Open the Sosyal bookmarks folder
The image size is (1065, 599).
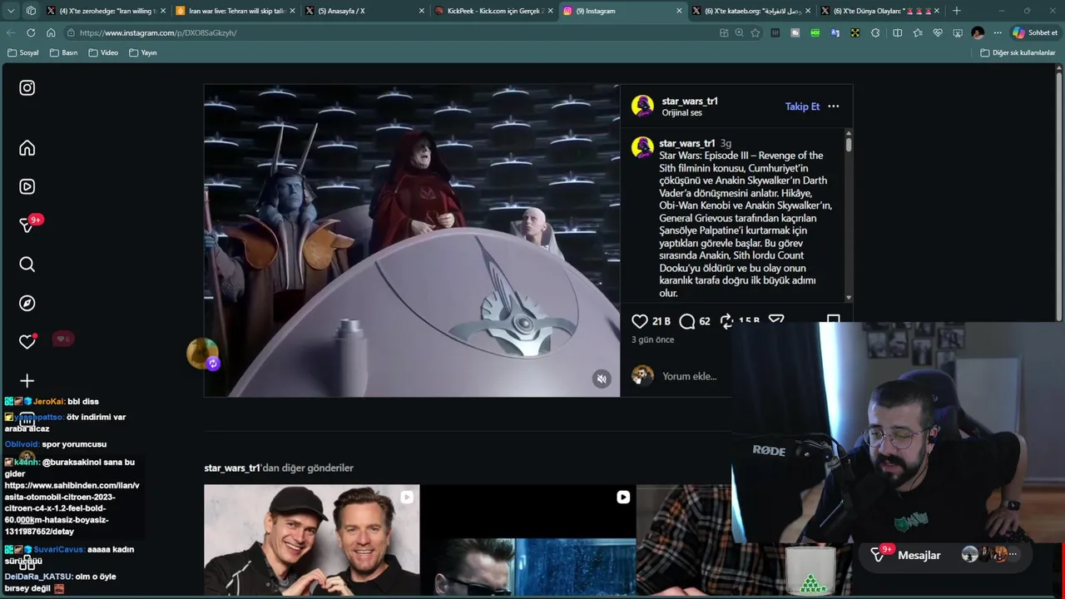22,52
